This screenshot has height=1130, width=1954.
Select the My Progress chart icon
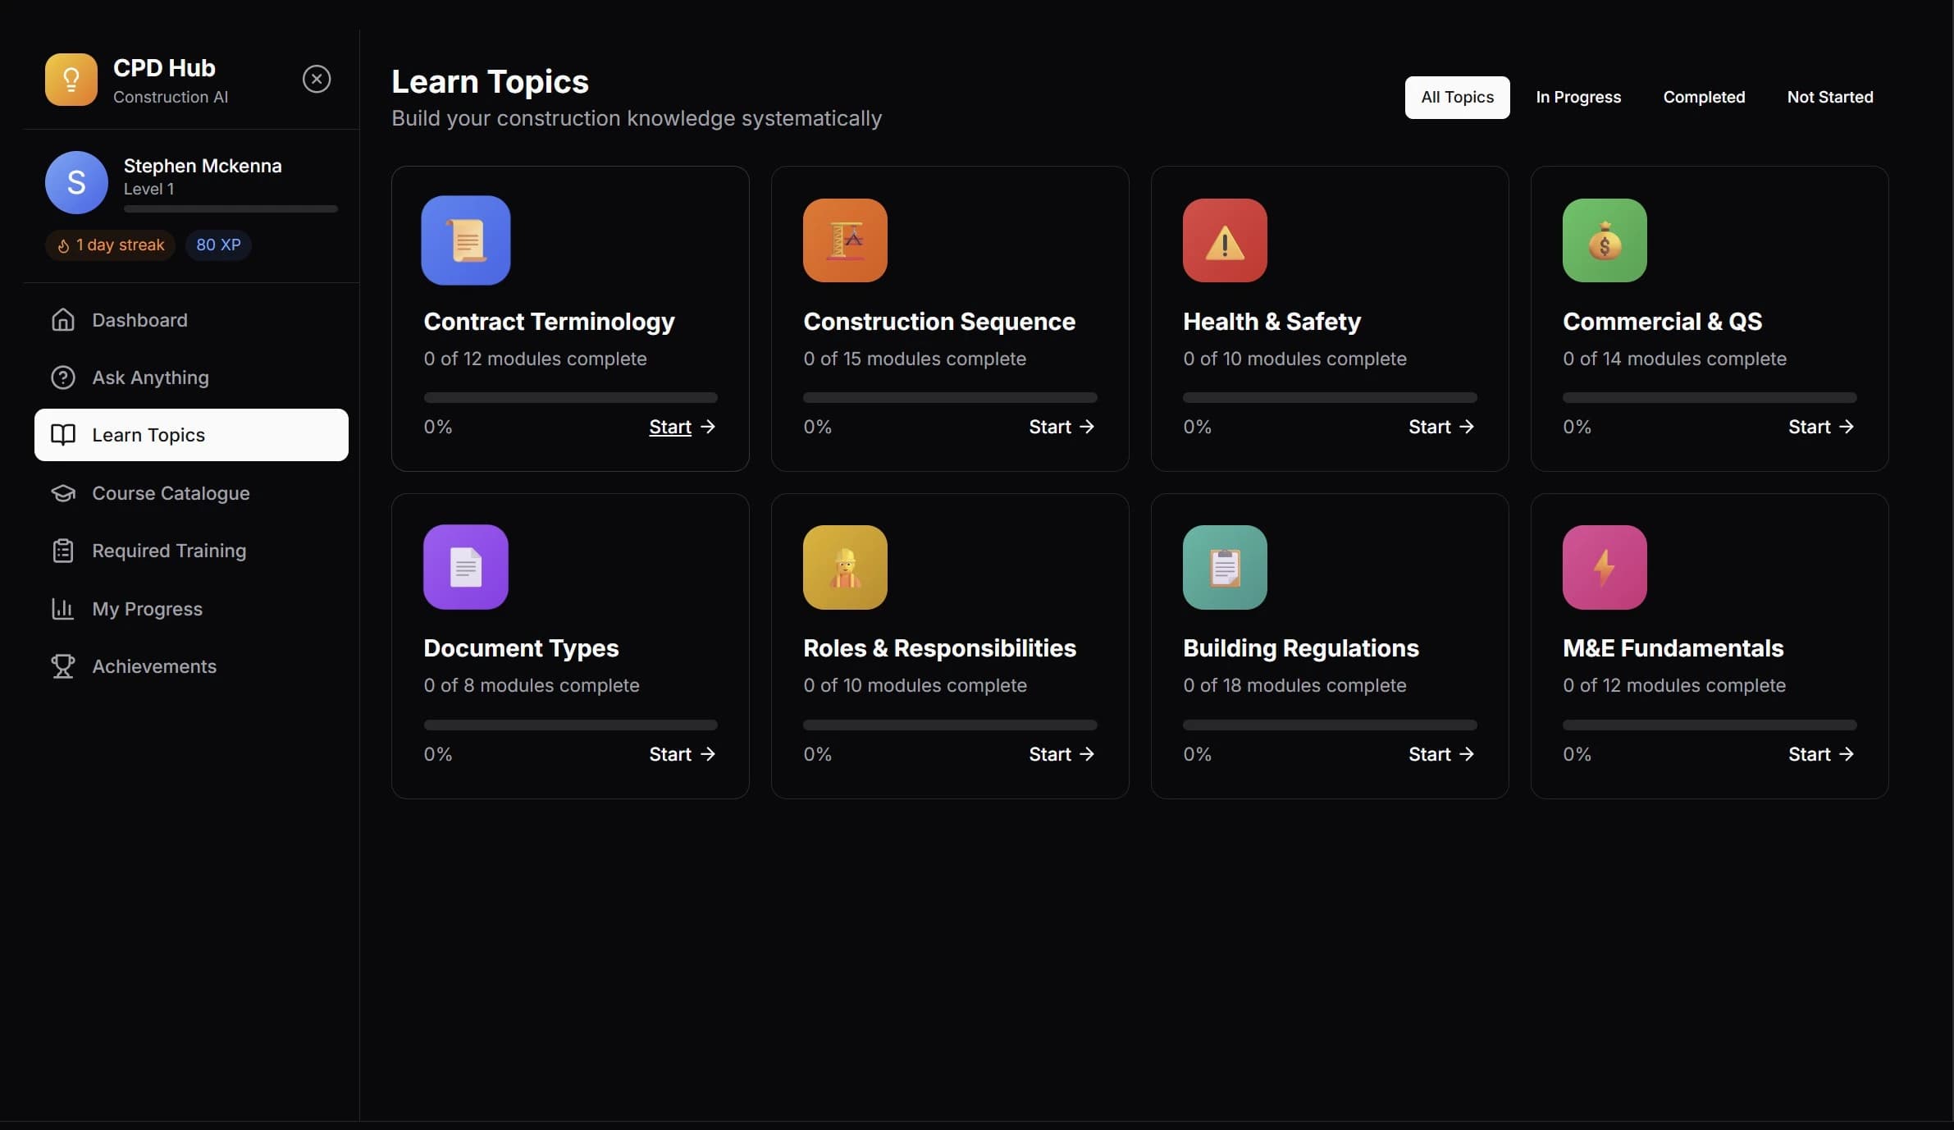click(63, 609)
